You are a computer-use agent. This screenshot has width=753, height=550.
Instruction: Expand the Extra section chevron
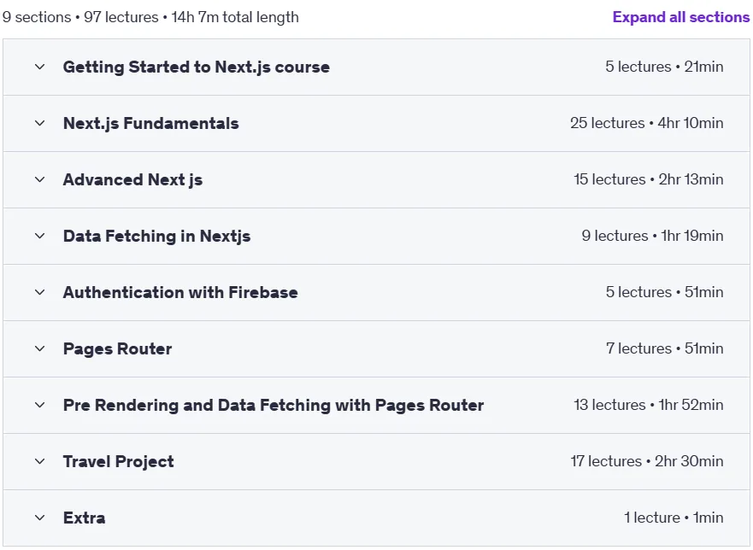tap(40, 518)
